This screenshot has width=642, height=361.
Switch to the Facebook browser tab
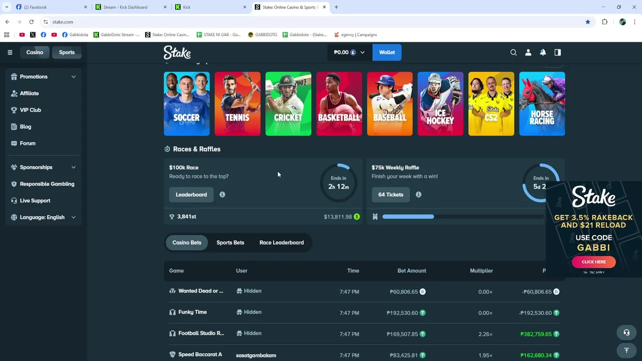(50, 7)
